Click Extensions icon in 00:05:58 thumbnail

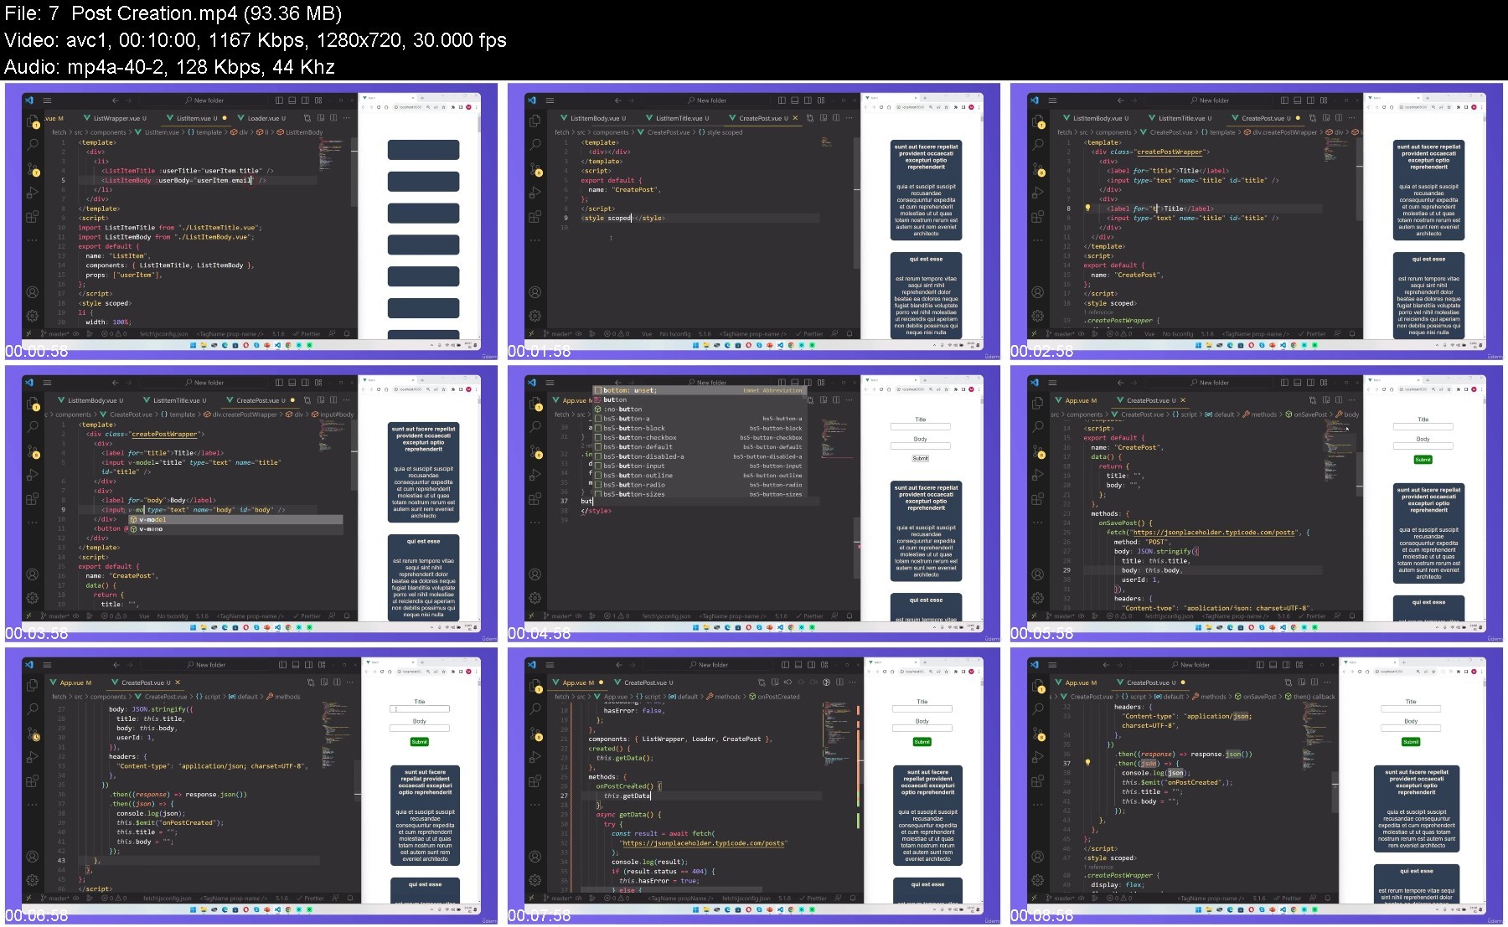[1038, 499]
